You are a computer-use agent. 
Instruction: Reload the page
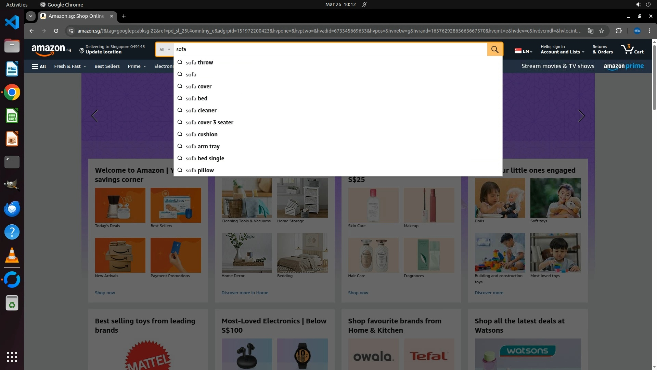(56, 31)
